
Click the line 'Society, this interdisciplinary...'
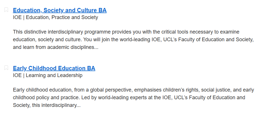click(47, 105)
